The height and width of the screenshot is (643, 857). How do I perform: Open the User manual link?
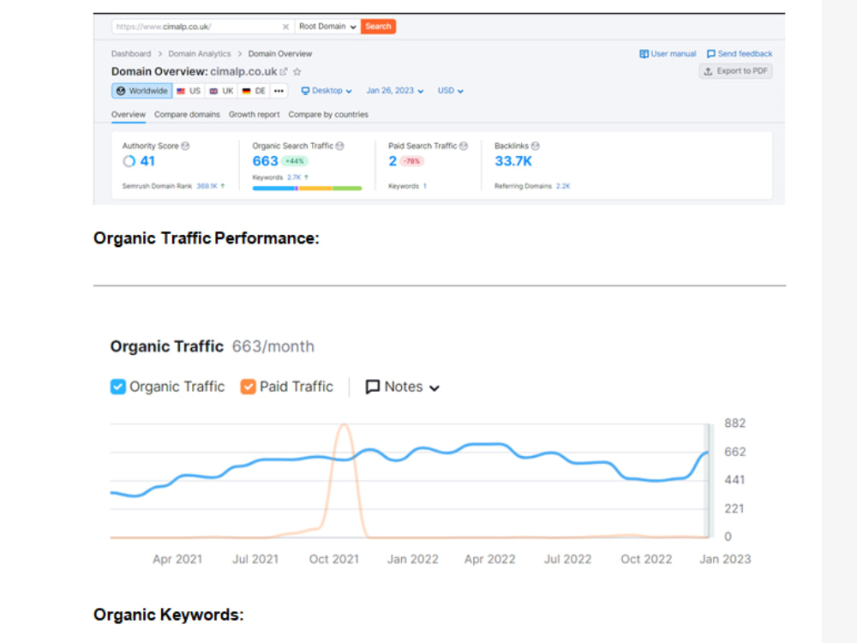668,53
